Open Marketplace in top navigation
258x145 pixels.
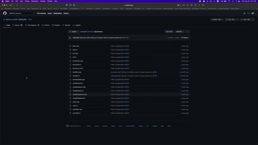[58, 13]
